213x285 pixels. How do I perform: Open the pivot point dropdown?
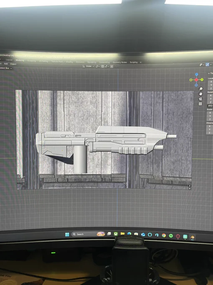click(x=98, y=66)
